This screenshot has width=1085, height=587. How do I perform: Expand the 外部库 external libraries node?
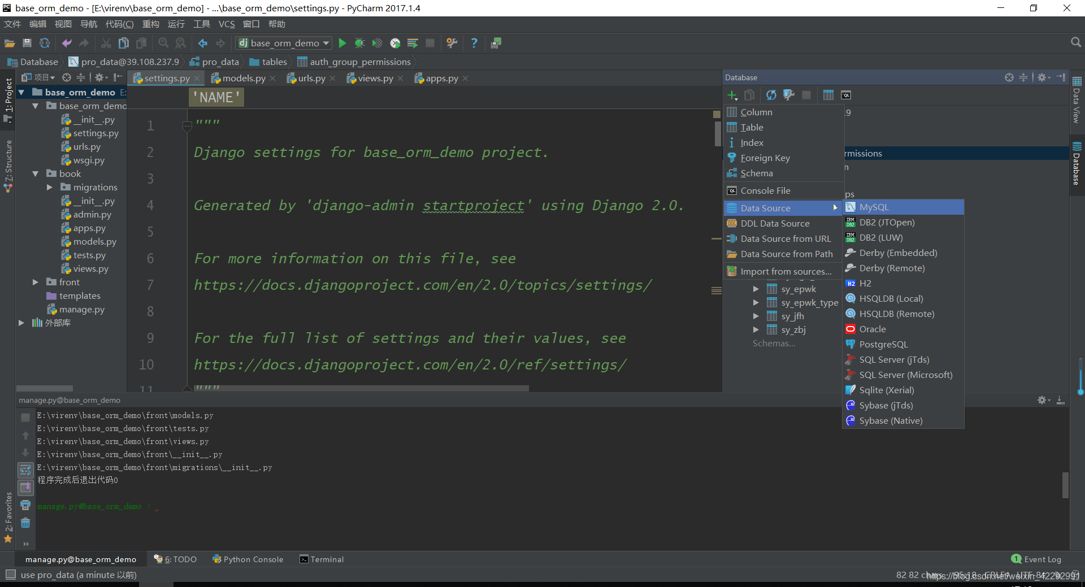click(x=21, y=323)
